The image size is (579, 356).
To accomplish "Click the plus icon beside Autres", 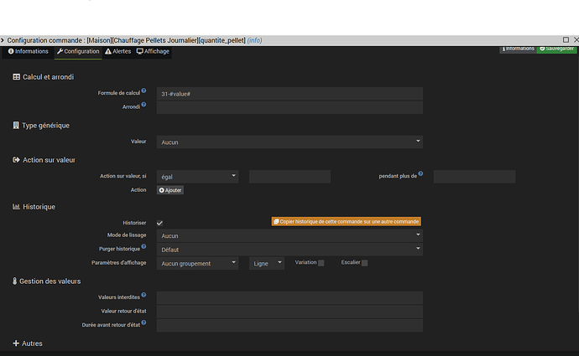I will (x=16, y=343).
